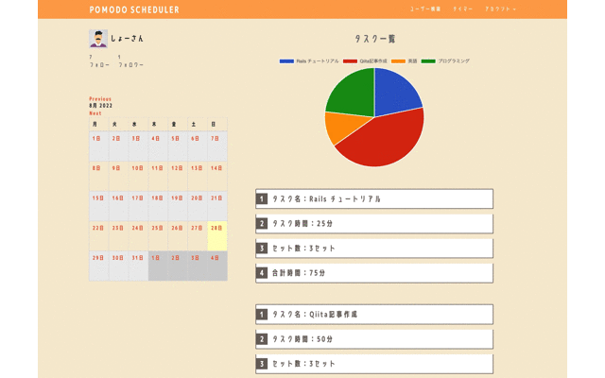Open the 7 フォロー list

click(99, 61)
